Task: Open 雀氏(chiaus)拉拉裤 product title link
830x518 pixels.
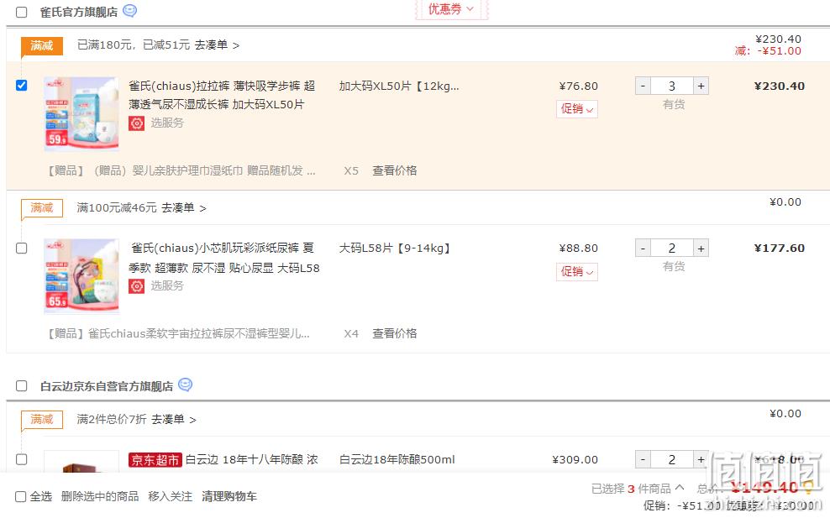Action: (222, 95)
